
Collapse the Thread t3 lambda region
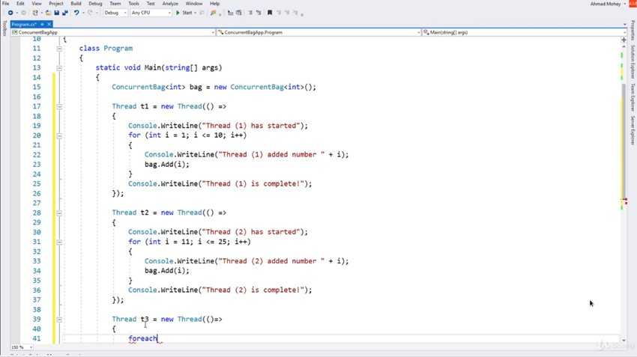(59, 320)
